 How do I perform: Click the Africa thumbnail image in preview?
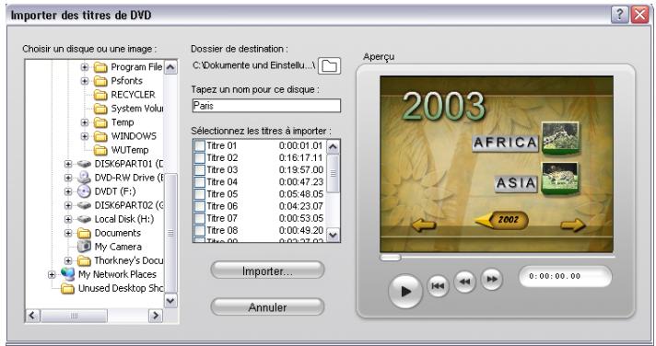point(560,137)
